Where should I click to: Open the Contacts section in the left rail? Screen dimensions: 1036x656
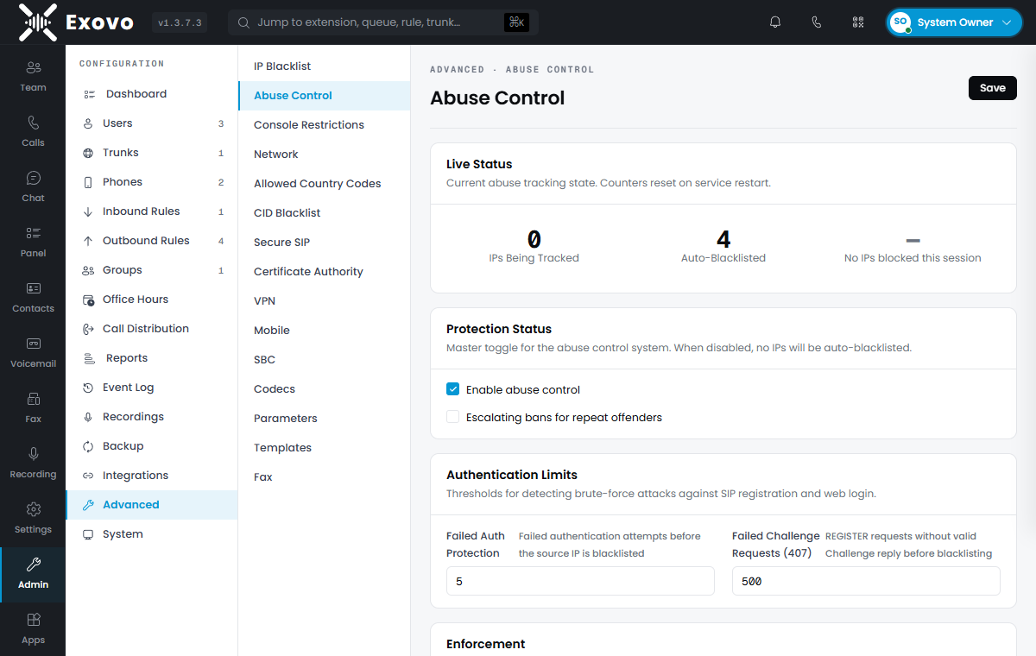pos(33,297)
